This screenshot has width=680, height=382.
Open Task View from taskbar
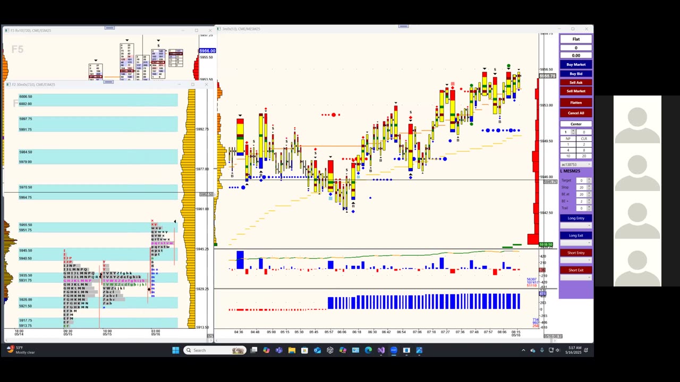pos(254,350)
